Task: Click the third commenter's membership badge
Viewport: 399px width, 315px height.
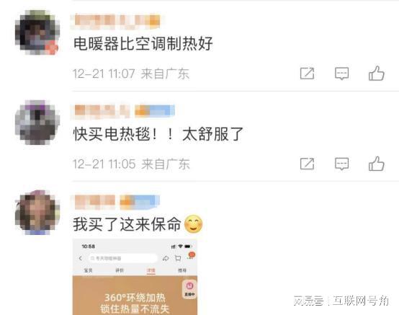Action: point(140,201)
